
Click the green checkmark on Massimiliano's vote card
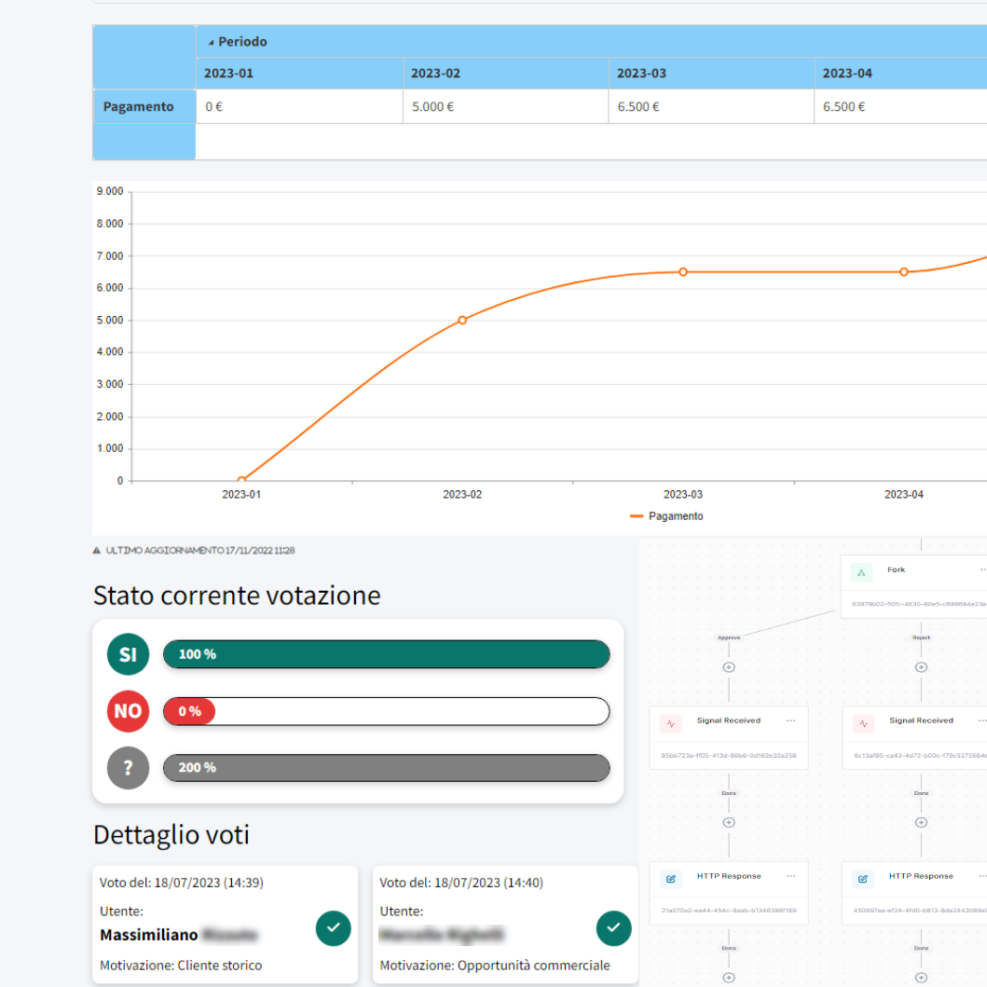tap(334, 928)
